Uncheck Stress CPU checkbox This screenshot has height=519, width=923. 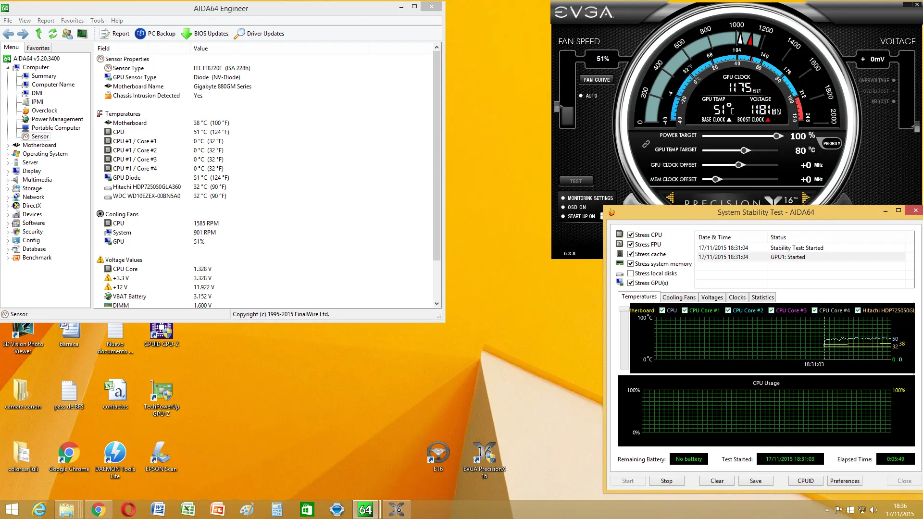[630, 235]
